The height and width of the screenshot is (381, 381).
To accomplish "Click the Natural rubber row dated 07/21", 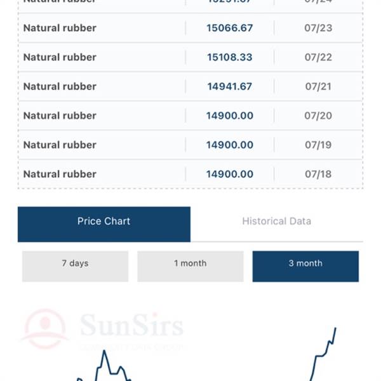I will (x=190, y=86).
